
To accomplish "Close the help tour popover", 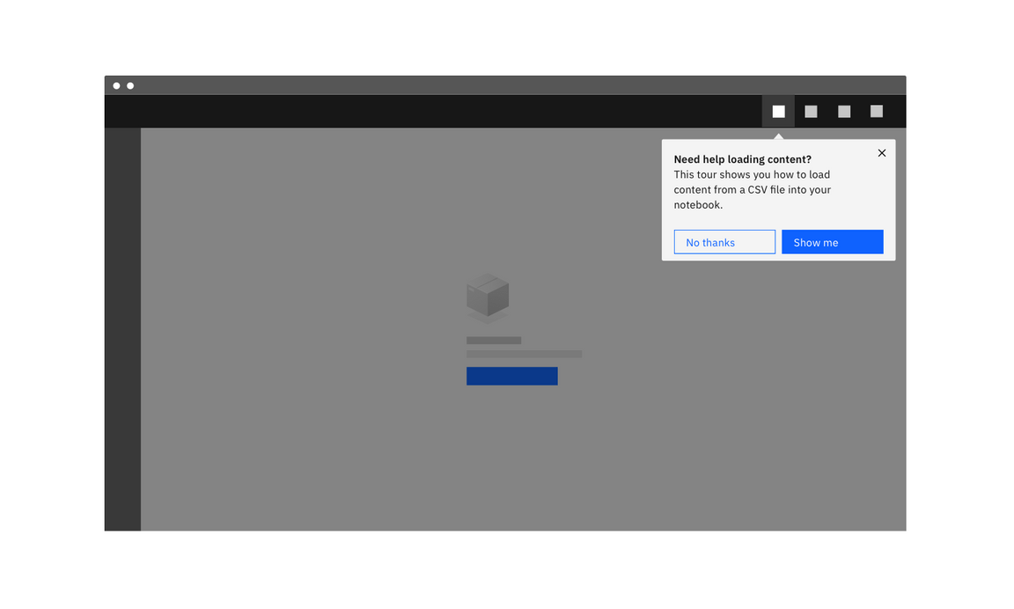I will click(x=881, y=153).
